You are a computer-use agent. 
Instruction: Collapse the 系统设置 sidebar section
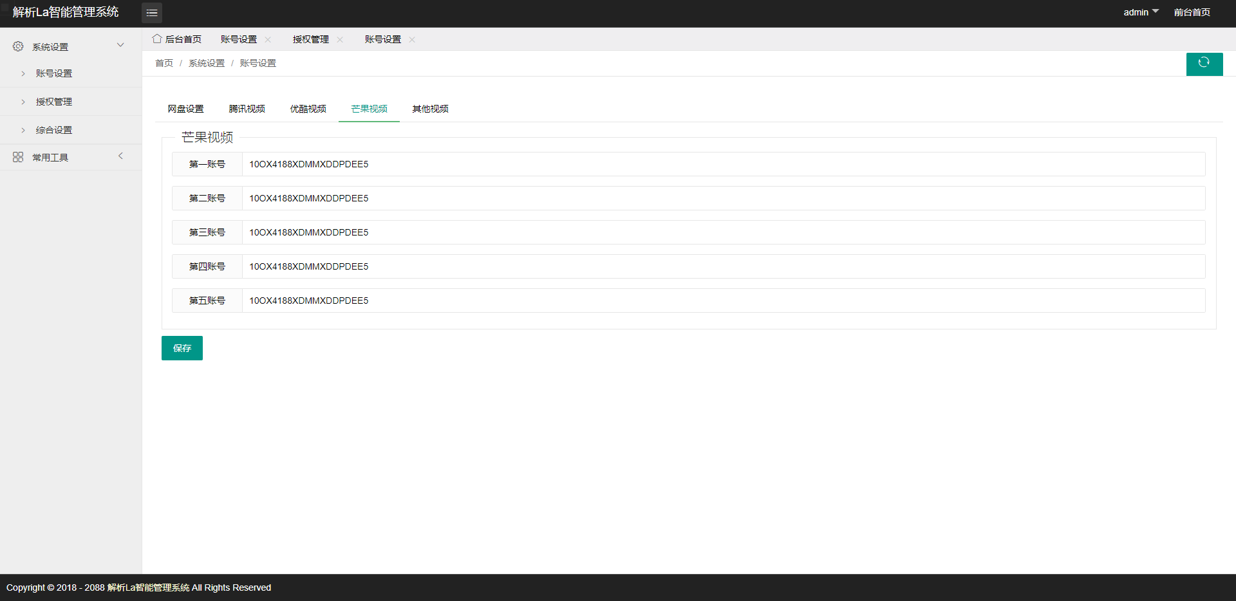(120, 45)
